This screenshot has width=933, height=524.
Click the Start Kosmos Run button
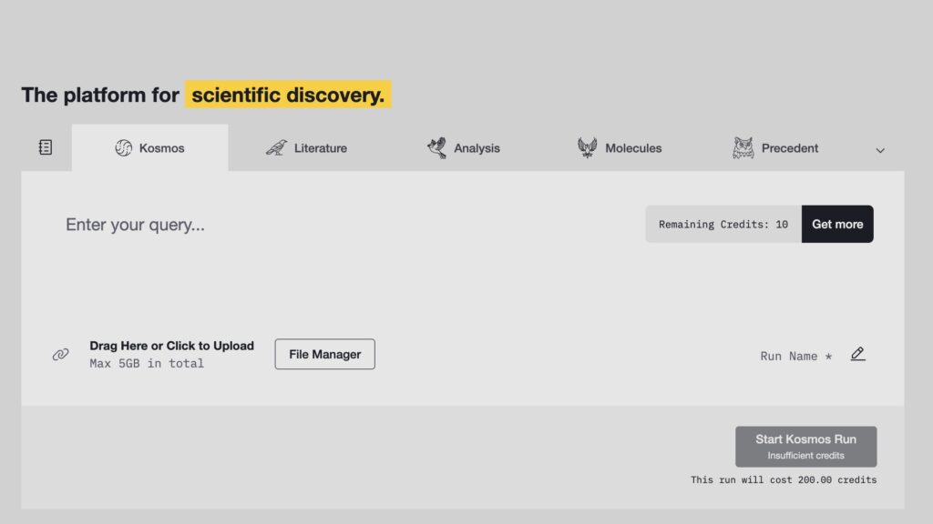(x=805, y=446)
